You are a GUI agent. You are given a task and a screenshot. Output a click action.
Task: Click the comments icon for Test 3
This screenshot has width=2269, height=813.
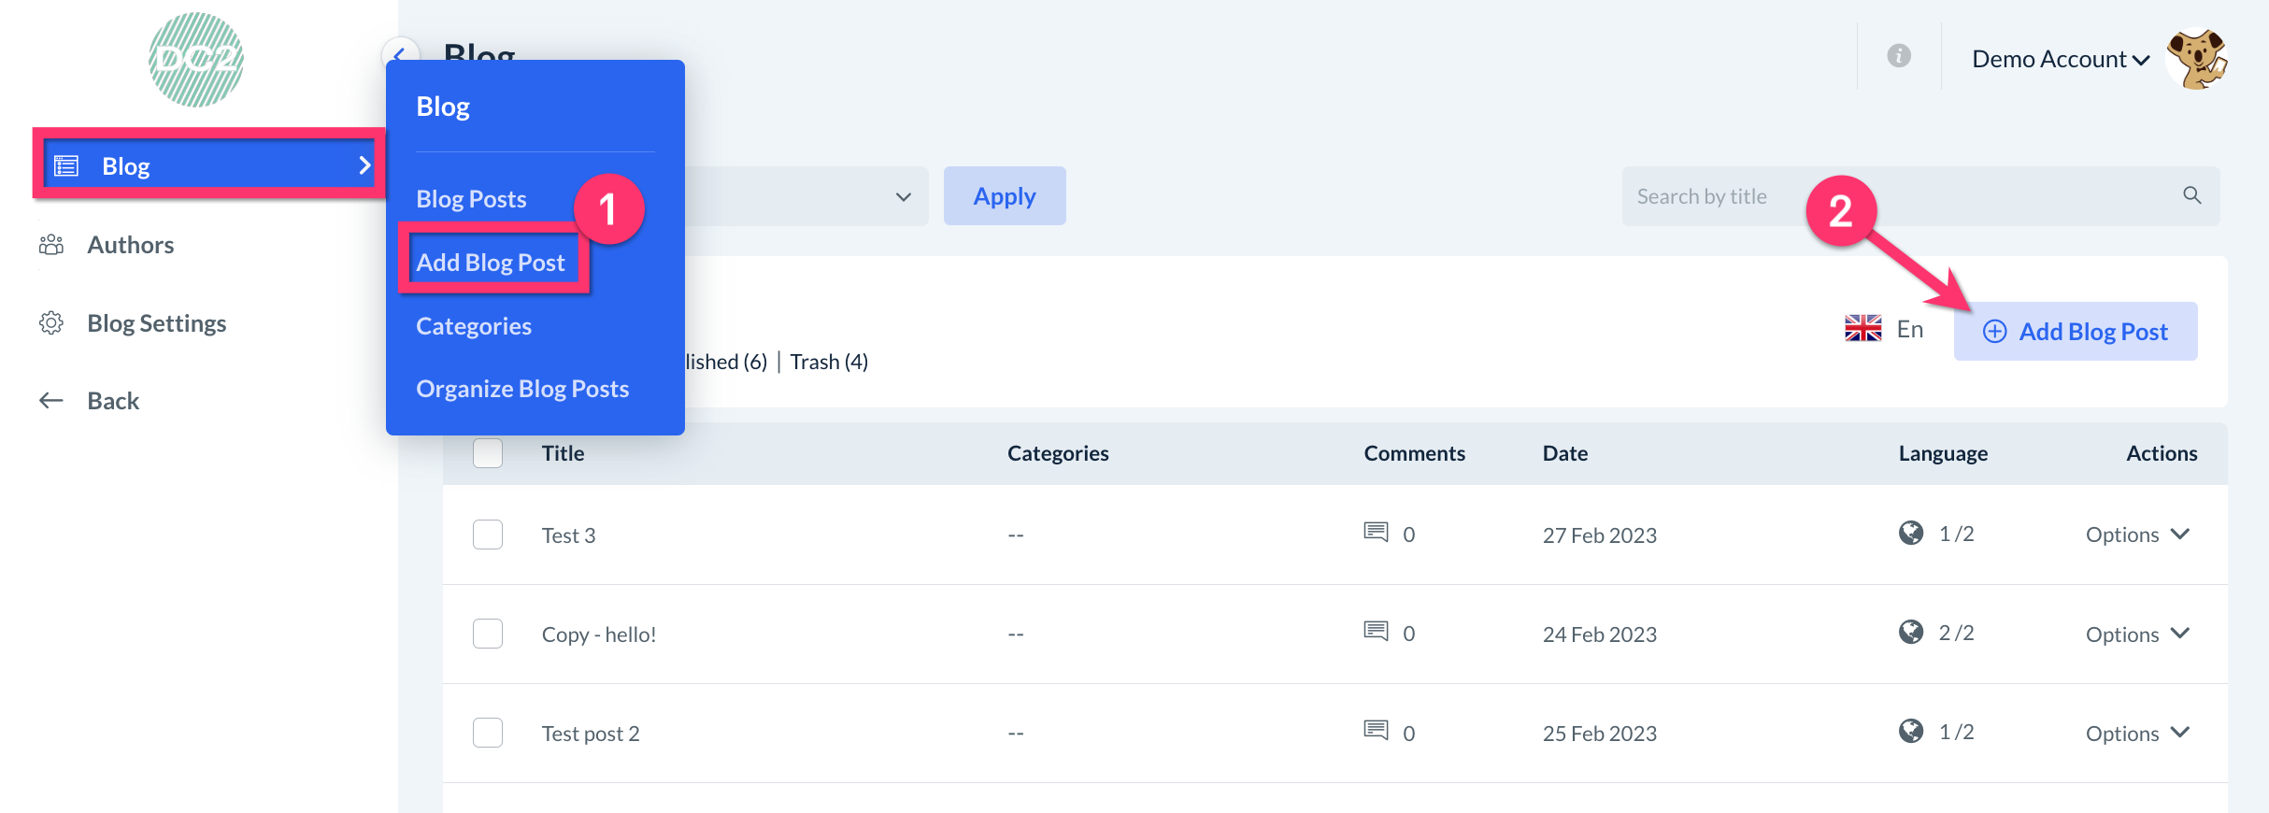tap(1376, 533)
